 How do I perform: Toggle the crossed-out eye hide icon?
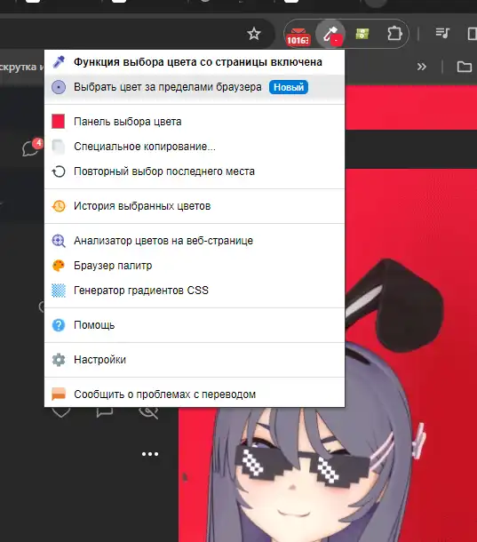(148, 413)
